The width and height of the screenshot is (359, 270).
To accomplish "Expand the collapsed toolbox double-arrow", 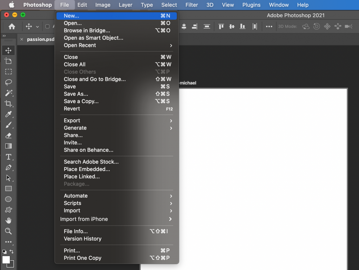I will [x=4, y=36].
